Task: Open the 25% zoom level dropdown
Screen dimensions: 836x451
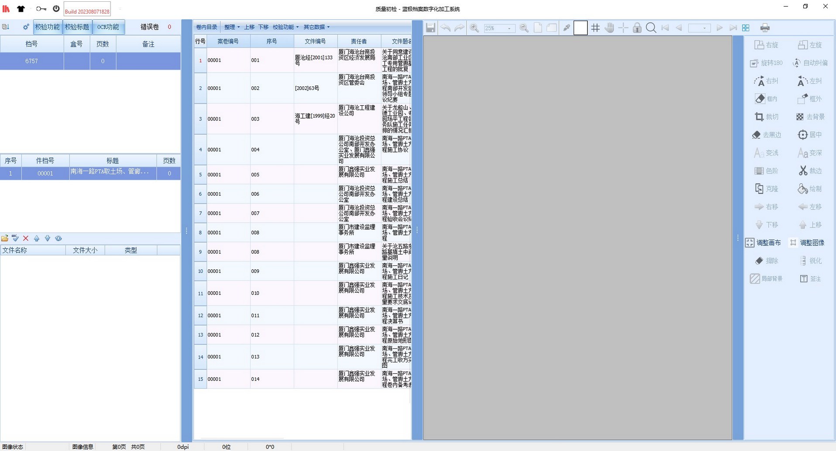Action: pyautogui.click(x=509, y=28)
